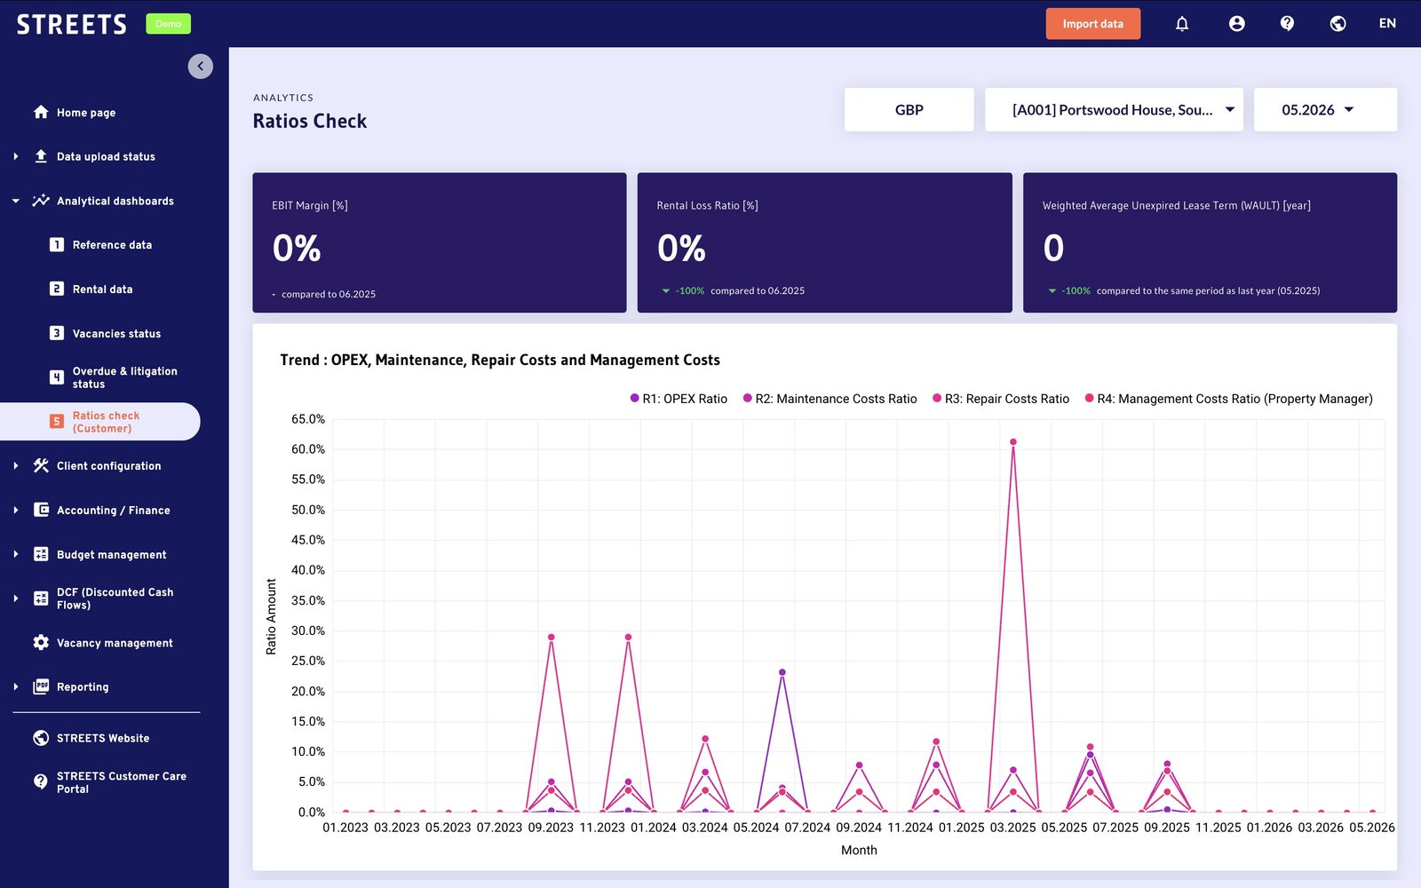
Task: Click the number 1 Reference data icon
Action: (x=57, y=244)
